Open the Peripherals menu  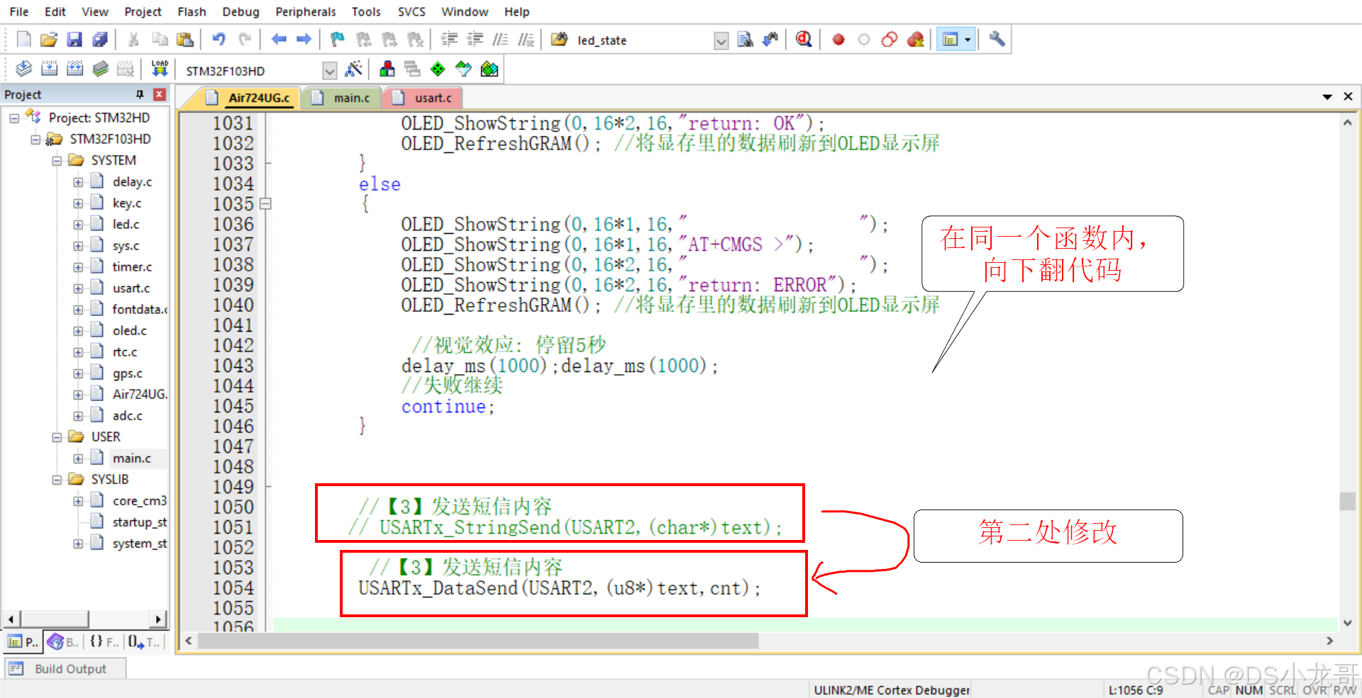click(x=305, y=12)
